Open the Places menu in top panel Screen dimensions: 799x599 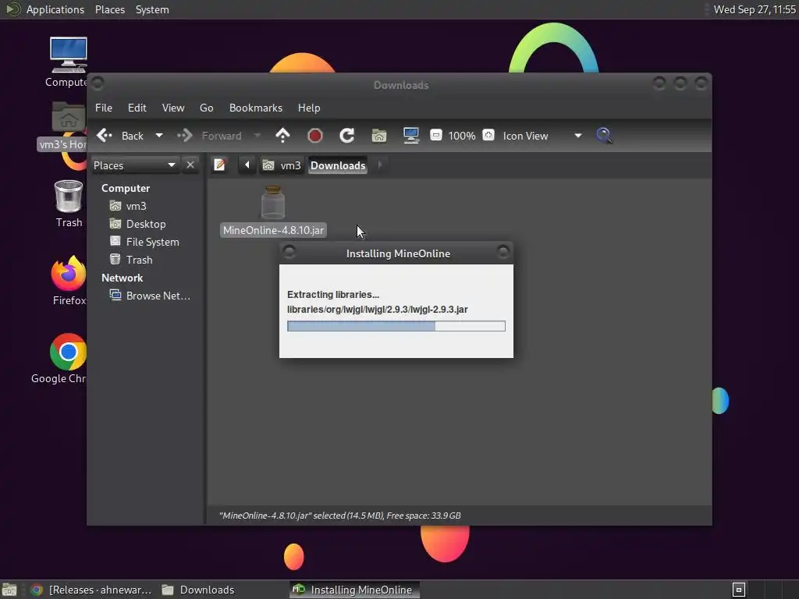(x=110, y=9)
